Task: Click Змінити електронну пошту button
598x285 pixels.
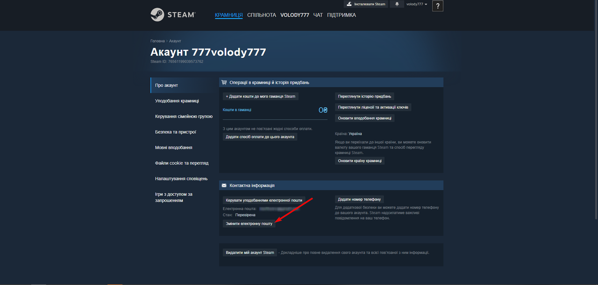Action: coord(249,223)
